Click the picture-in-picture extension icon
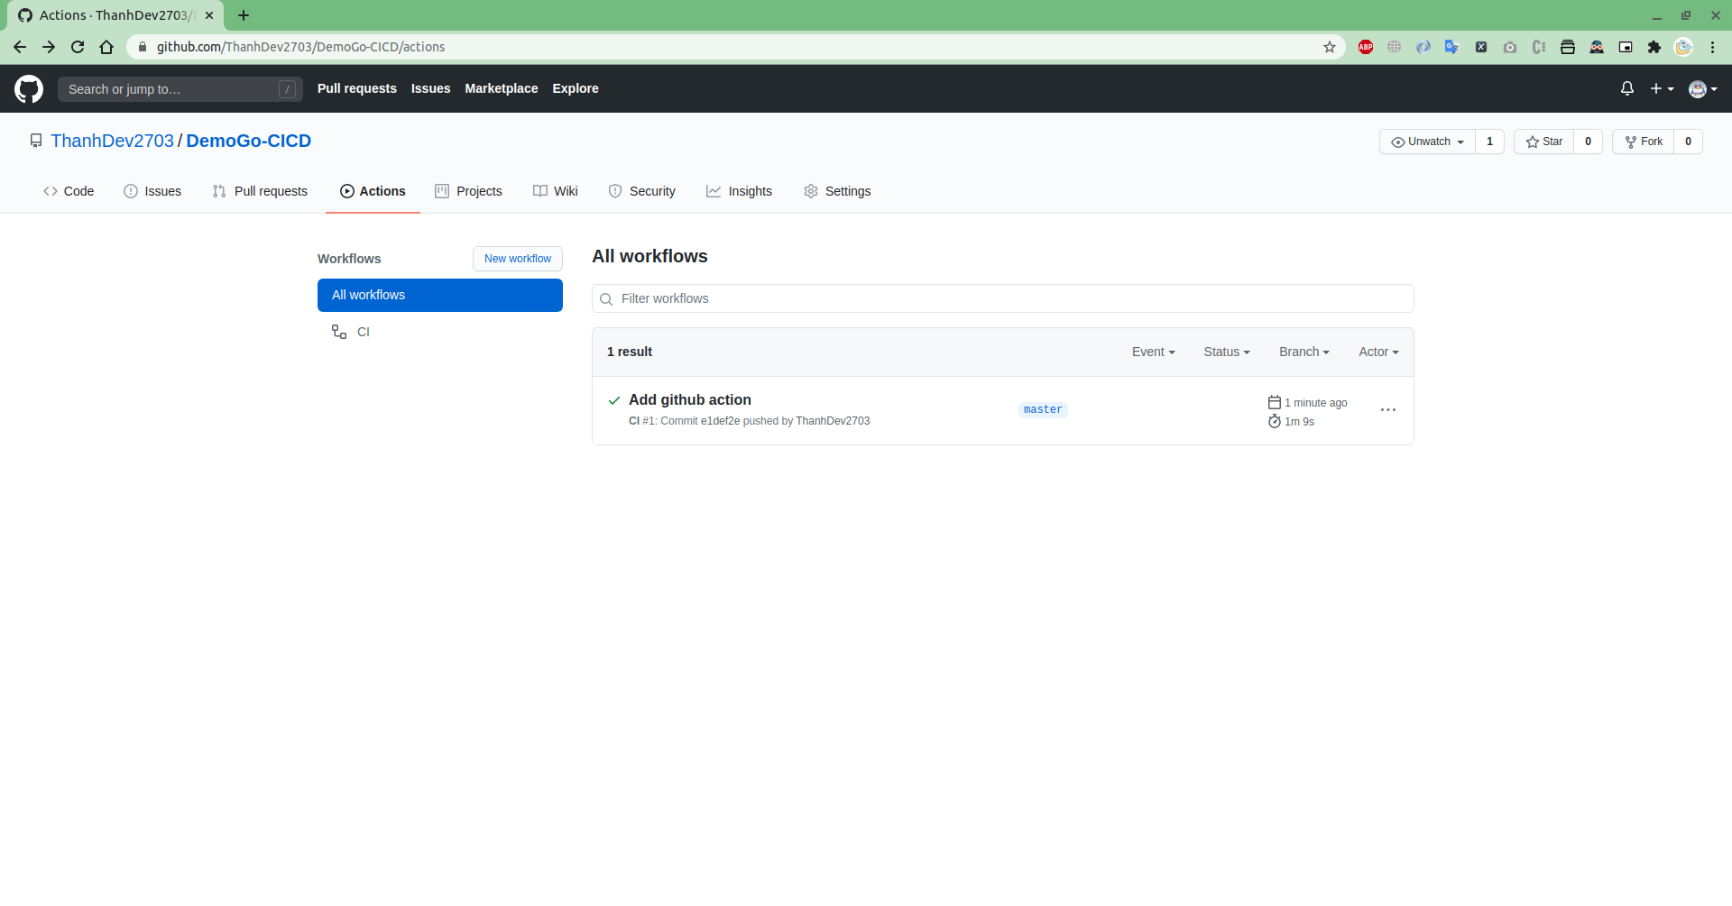Image resolution: width=1732 pixels, height=906 pixels. point(1626,47)
